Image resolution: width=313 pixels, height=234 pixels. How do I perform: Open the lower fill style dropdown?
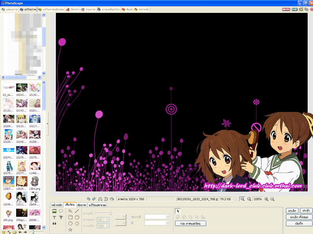click(x=121, y=223)
